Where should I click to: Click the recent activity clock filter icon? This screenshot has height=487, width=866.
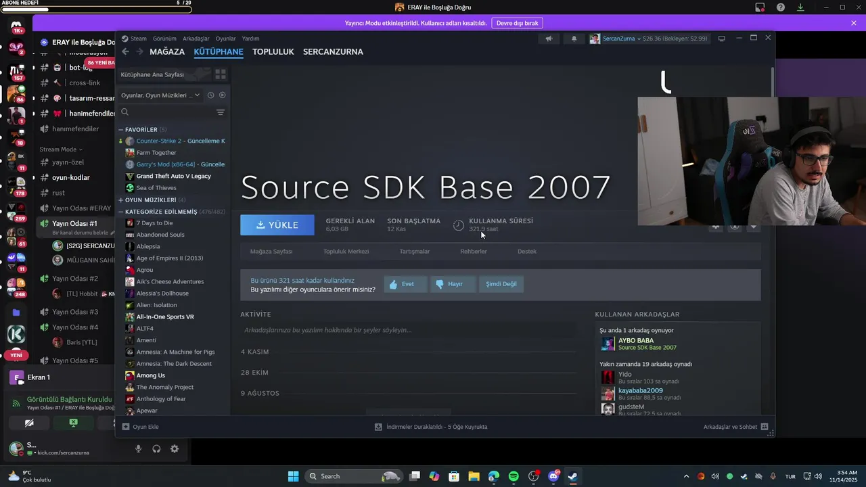(210, 95)
